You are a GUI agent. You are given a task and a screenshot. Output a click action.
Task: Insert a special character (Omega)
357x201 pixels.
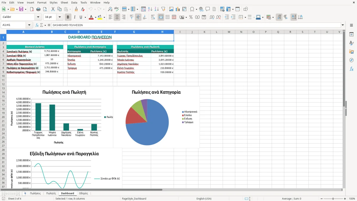(192, 9)
